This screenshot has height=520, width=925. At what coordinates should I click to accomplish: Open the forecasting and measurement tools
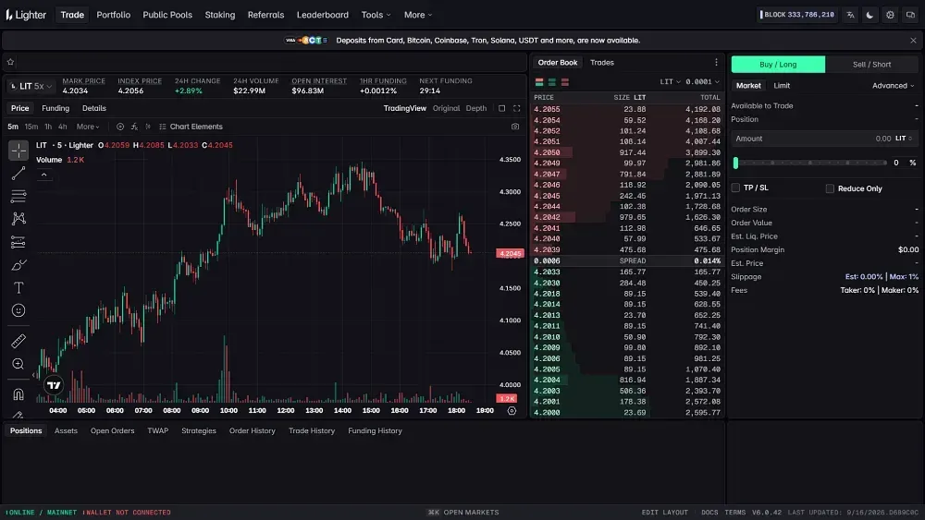pyautogui.click(x=18, y=241)
